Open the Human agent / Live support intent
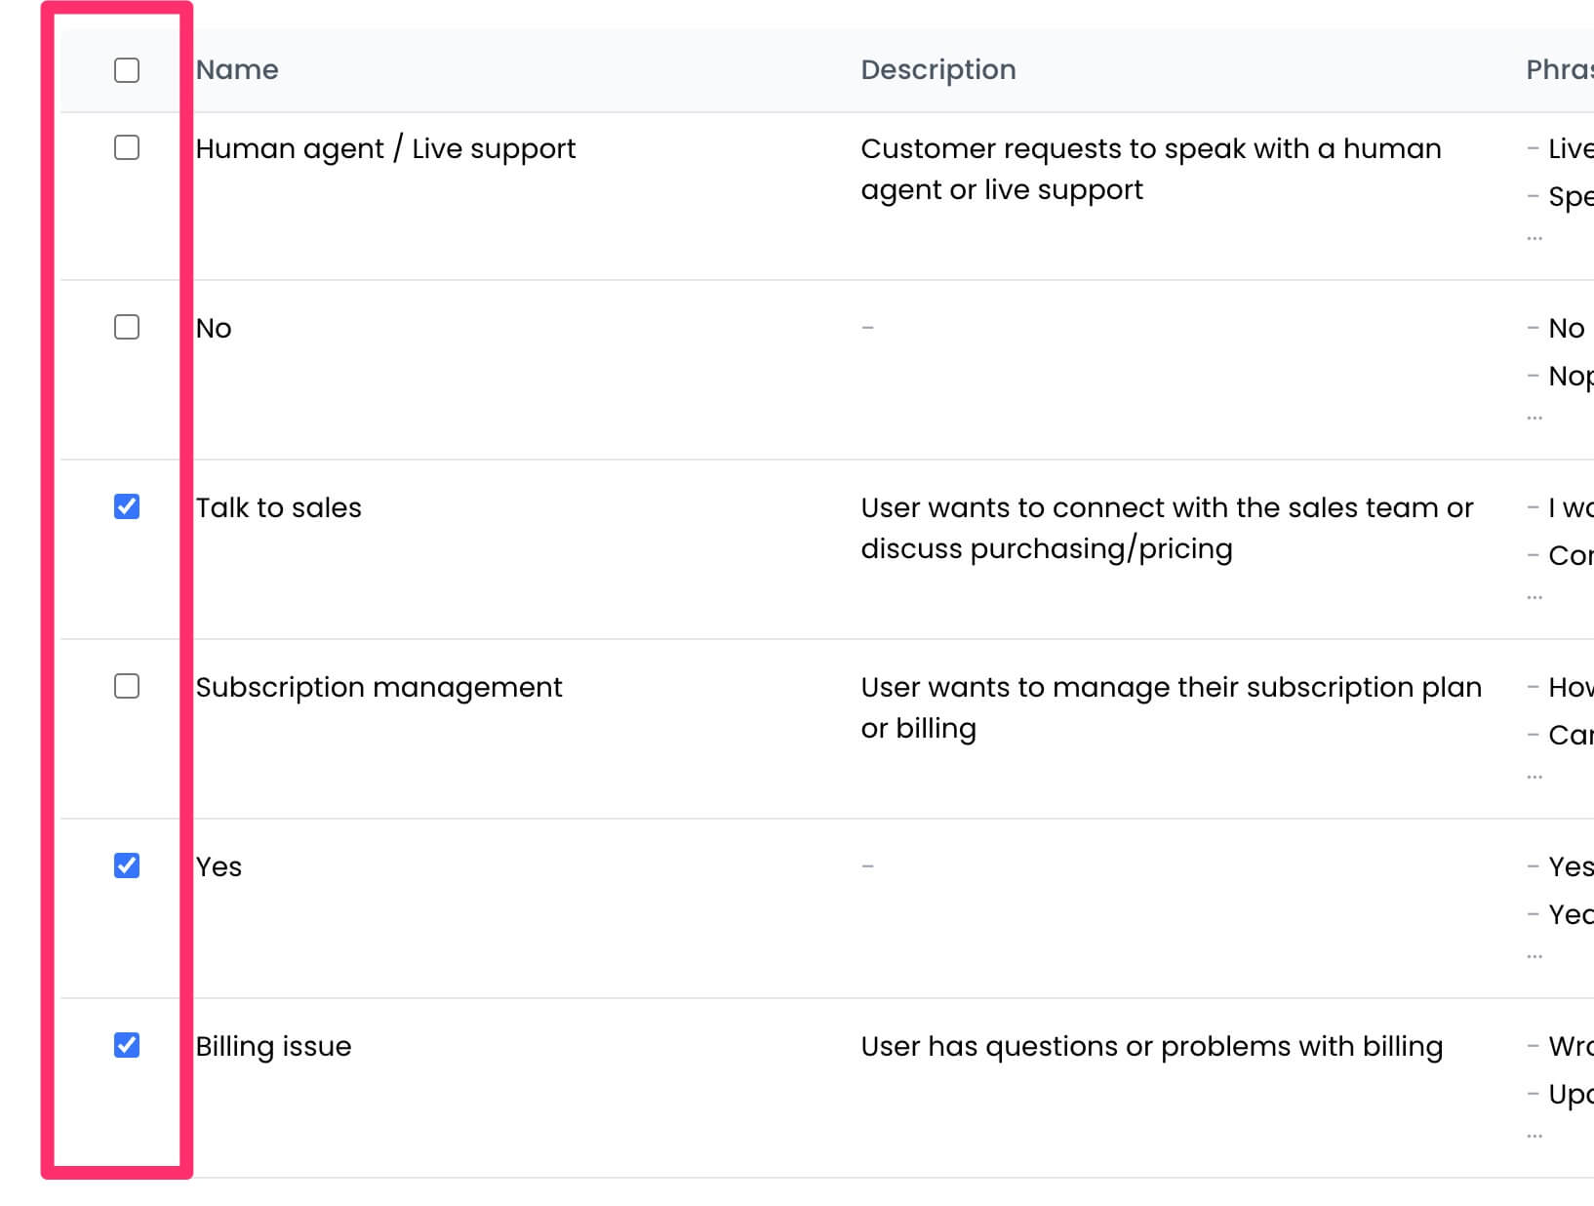 (385, 148)
